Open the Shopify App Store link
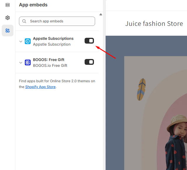187x170 pixels. 40,87
